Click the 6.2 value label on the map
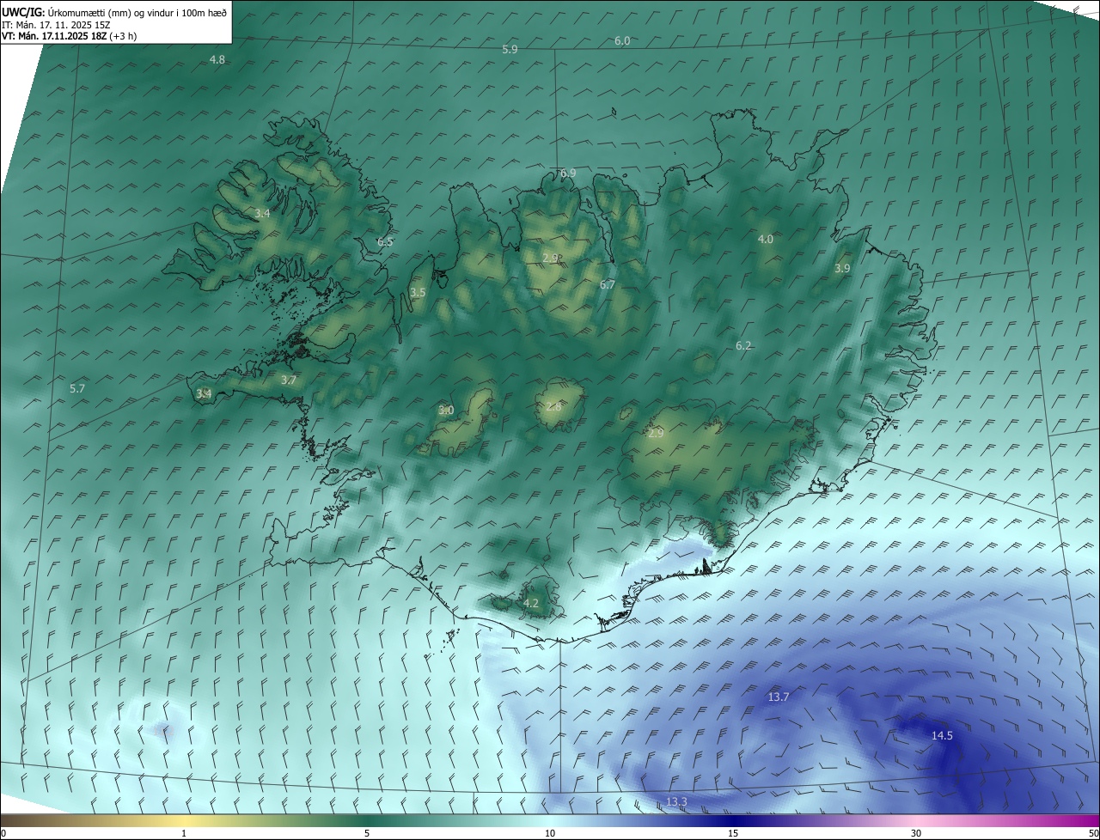Screen dimensions: 1100x840 [743, 345]
